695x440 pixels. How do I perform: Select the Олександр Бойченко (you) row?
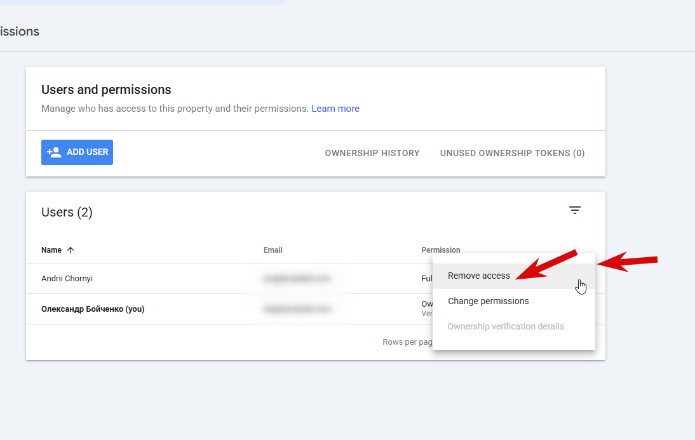click(x=229, y=309)
